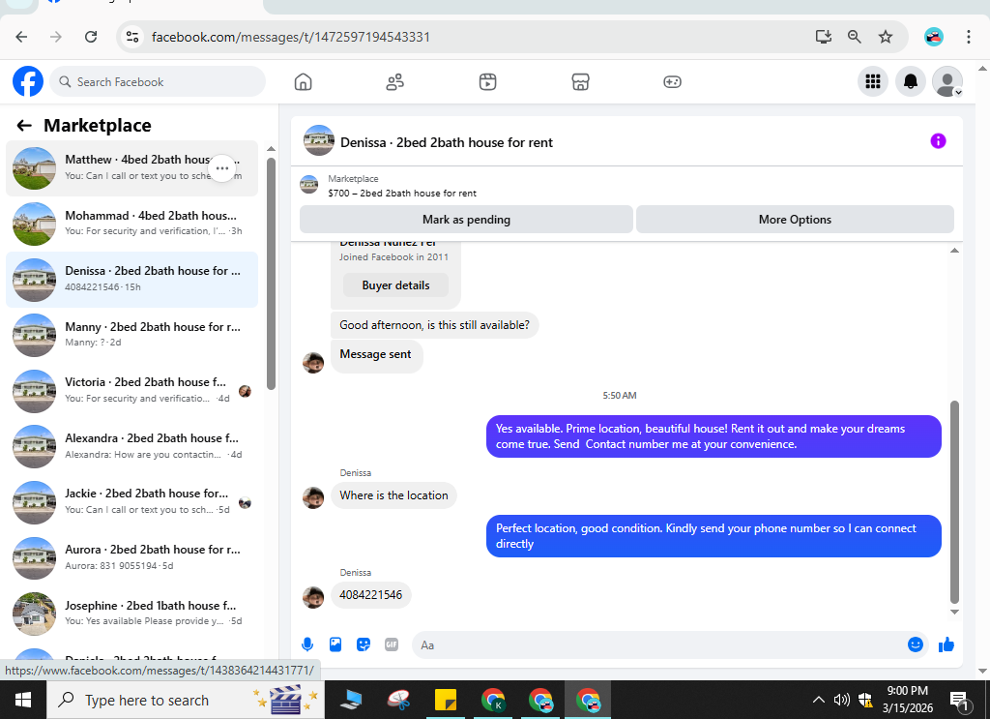Click the Facebook logo
Image resolution: width=990 pixels, height=719 pixels.
28,81
